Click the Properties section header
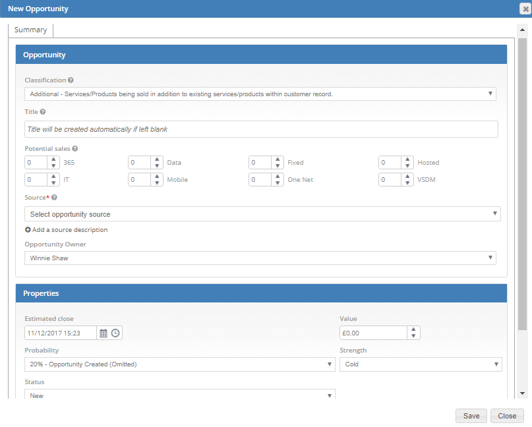532x427 pixels. pos(261,293)
